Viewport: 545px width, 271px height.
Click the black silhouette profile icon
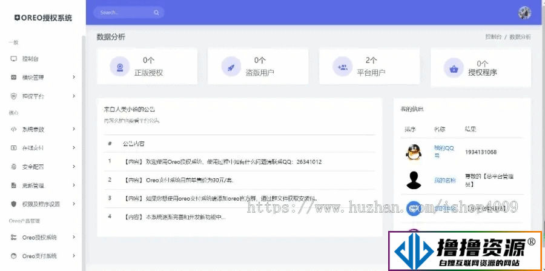point(414,180)
